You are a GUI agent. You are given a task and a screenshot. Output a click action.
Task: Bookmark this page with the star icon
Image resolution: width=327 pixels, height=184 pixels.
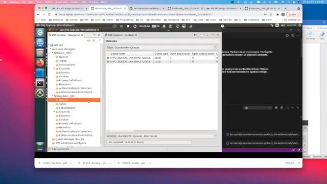tap(271, 15)
